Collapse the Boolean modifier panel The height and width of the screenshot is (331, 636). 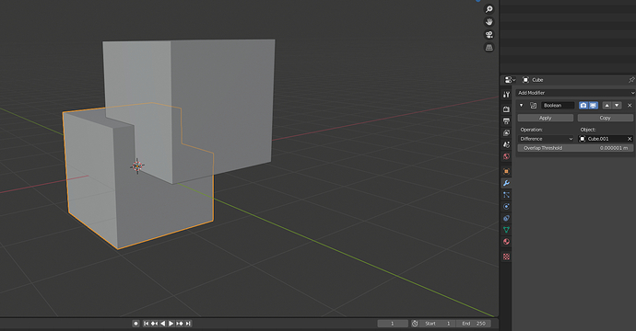[x=521, y=105]
